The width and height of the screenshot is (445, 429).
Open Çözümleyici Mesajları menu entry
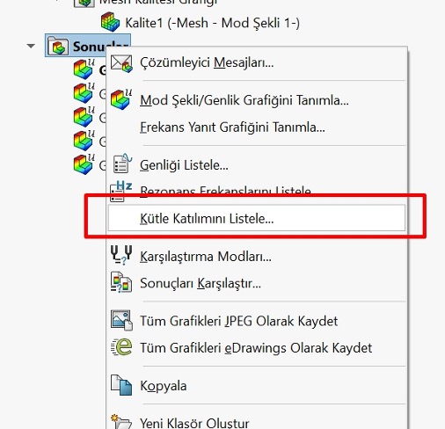click(257, 62)
